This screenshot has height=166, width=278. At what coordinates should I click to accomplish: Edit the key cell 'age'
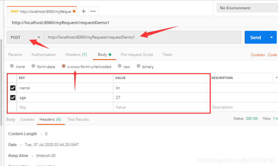(x=65, y=98)
